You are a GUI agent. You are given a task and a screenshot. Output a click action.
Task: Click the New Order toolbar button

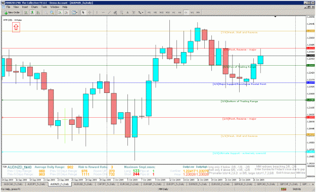click(12, 13)
